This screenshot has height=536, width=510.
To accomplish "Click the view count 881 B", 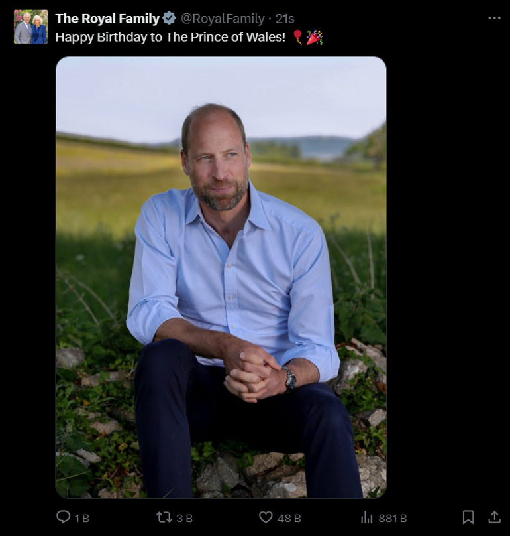I will pos(393,518).
